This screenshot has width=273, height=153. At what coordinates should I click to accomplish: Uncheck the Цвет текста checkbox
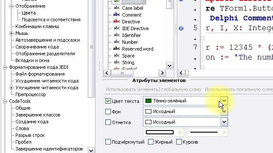108,101
